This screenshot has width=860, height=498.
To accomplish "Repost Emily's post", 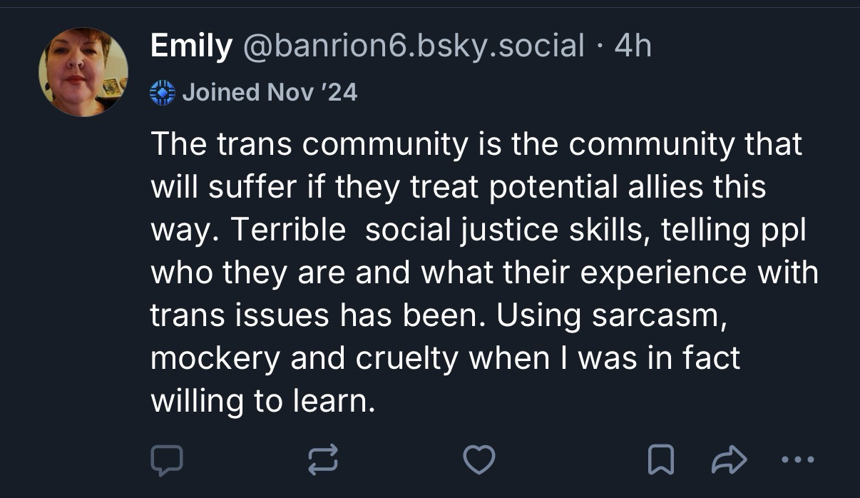I will [x=322, y=461].
